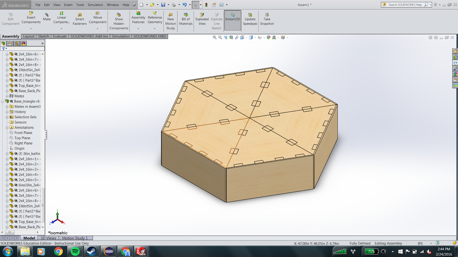Viewport: 458px width, 257px height.
Task: Collapse the Base_triangle<6> component
Action: pyautogui.click(x=3, y=101)
